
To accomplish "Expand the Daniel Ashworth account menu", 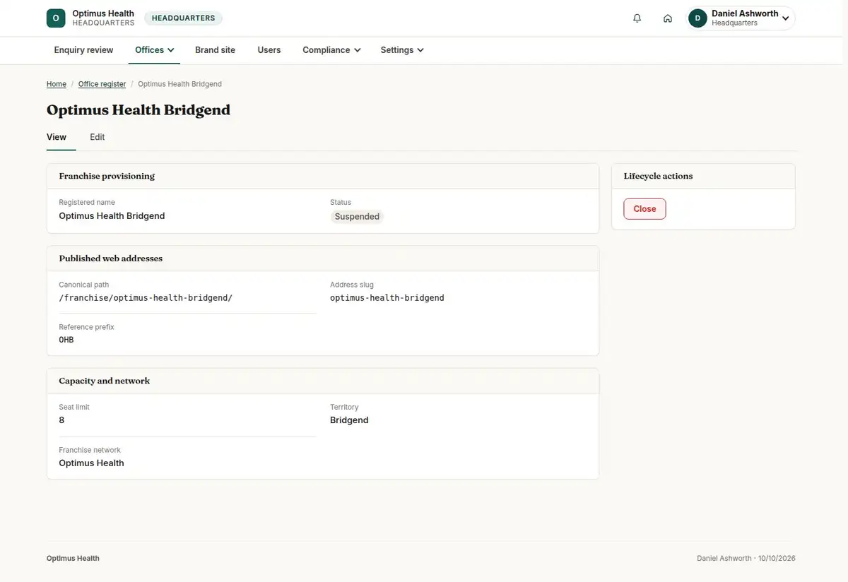I will click(741, 18).
